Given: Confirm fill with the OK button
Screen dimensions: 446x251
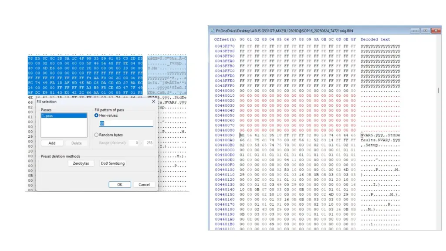Looking at the screenshot, I should point(120,185).
